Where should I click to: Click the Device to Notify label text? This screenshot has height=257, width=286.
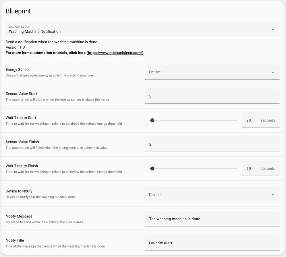point(19,191)
